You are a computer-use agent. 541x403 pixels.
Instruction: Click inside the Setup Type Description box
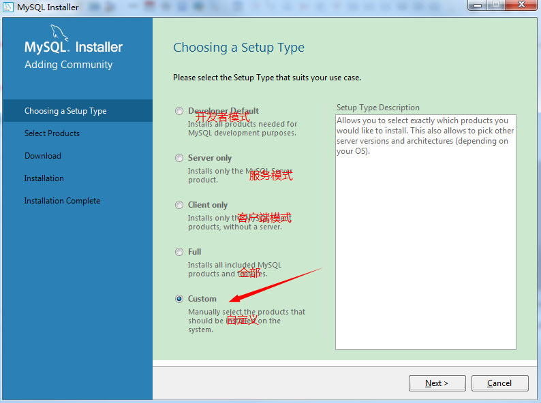coord(426,232)
